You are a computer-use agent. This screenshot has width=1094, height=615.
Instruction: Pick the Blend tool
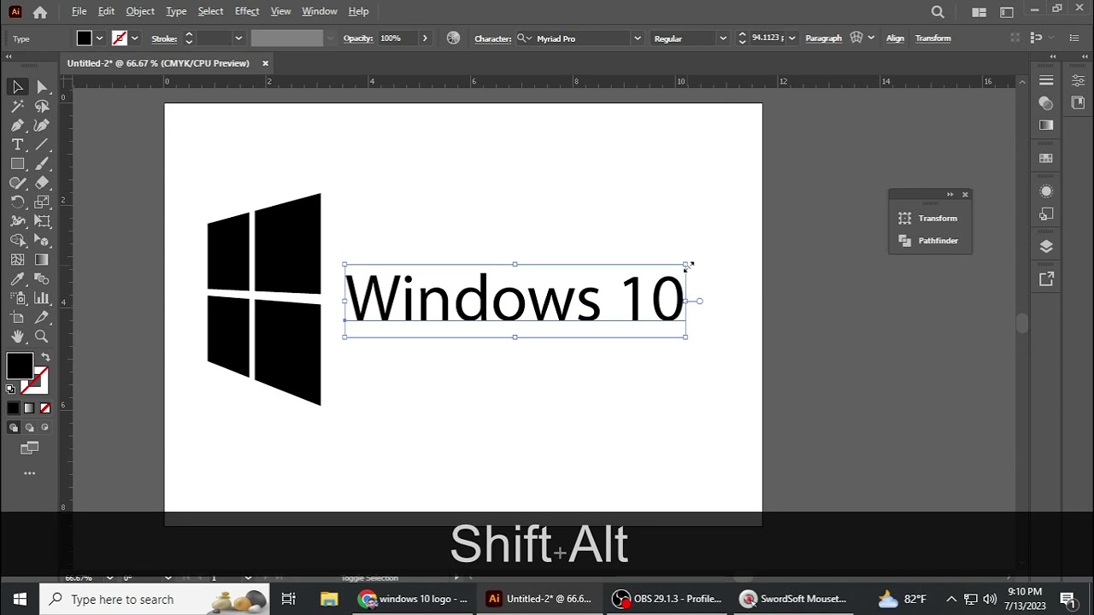point(42,279)
